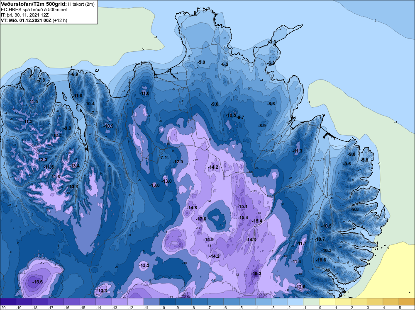The image size is (415, 310).
Task: Select the -10.8 temperature value
Action: (x=73, y=186)
